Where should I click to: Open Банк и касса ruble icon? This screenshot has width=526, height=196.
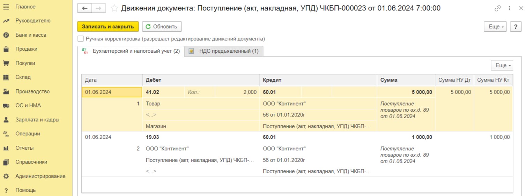(6, 35)
